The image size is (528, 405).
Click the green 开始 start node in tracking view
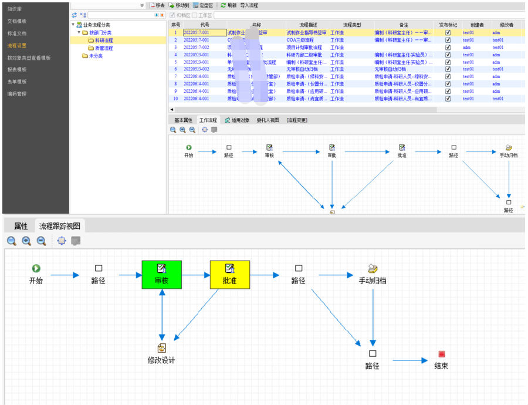click(x=36, y=268)
